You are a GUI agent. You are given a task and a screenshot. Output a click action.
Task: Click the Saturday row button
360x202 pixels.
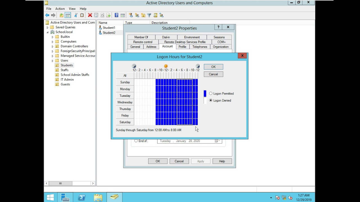[125, 122]
